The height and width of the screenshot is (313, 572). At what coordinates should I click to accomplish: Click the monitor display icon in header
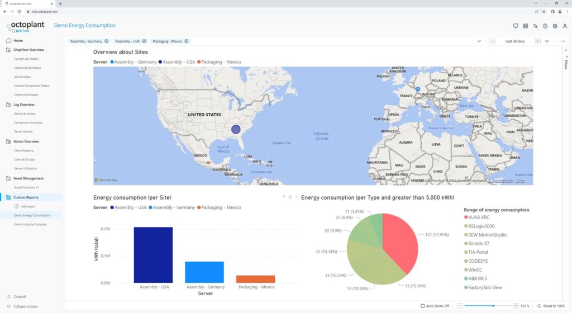coord(516,26)
